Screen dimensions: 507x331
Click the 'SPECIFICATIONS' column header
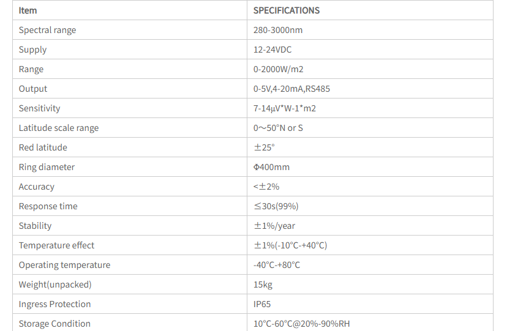click(287, 10)
